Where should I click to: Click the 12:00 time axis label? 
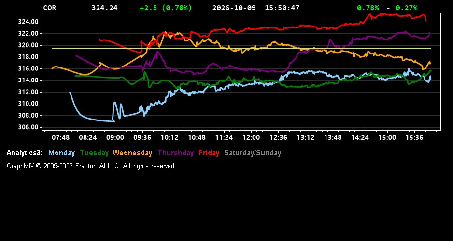[x=251, y=138]
